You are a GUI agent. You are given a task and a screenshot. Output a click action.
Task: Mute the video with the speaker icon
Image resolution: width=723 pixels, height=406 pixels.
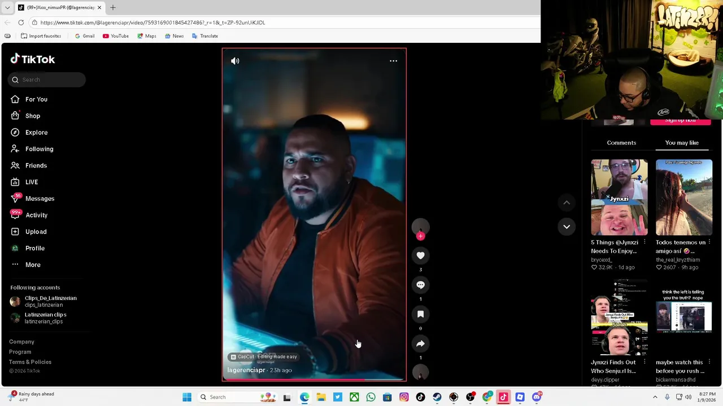[x=235, y=61]
